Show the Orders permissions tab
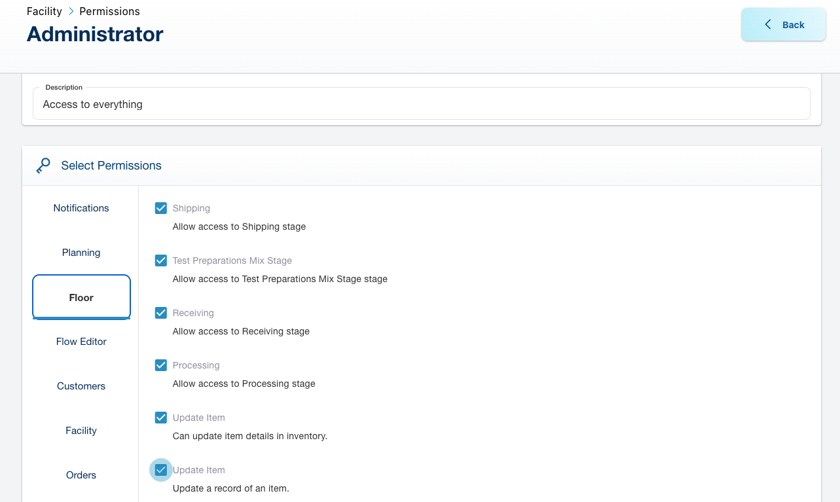This screenshot has width=840, height=502. 81,475
